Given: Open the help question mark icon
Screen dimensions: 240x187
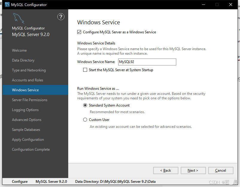Looking at the screenshot, I should tap(61, 17).
